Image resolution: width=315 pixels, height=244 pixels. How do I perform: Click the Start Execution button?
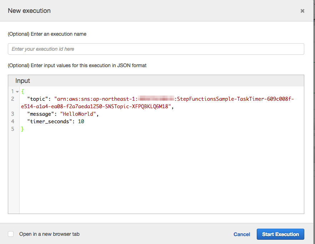pos(280,234)
